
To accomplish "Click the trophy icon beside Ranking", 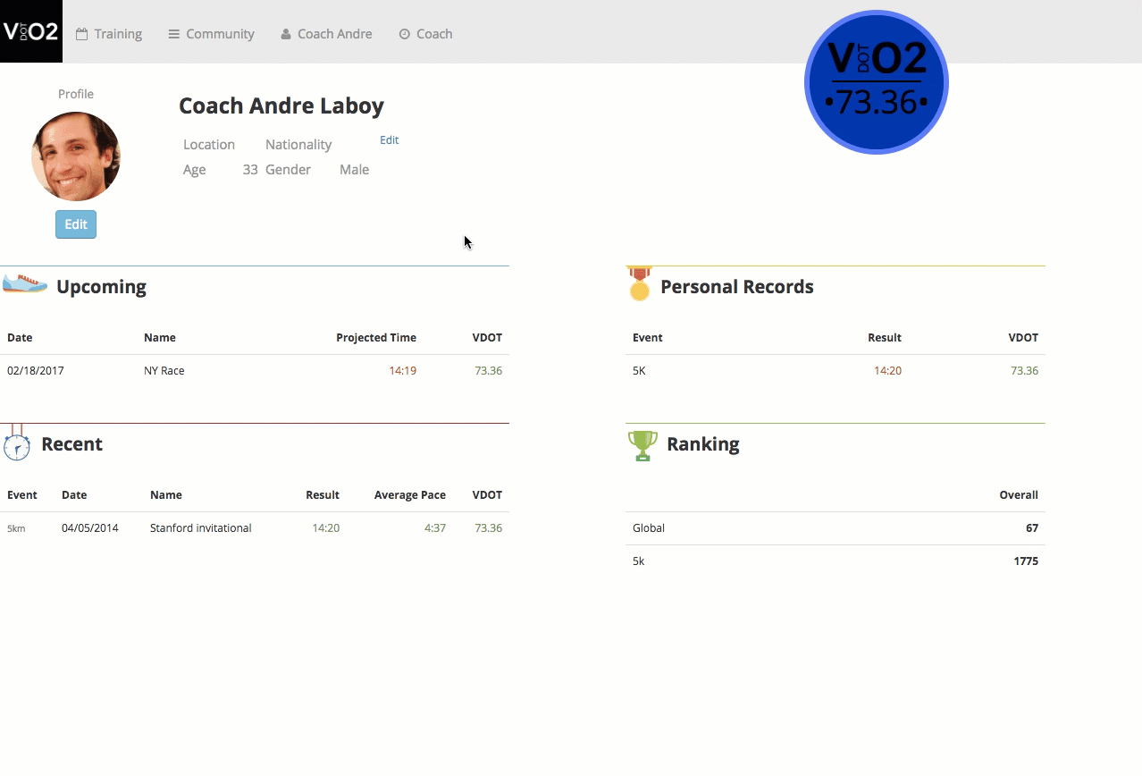I will click(x=642, y=445).
